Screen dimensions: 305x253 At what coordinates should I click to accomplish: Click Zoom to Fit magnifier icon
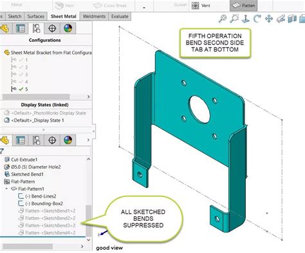click(223, 19)
